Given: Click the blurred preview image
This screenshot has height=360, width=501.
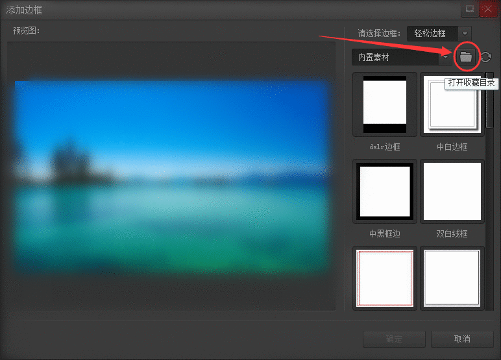Looking at the screenshot, I should pyautogui.click(x=172, y=176).
